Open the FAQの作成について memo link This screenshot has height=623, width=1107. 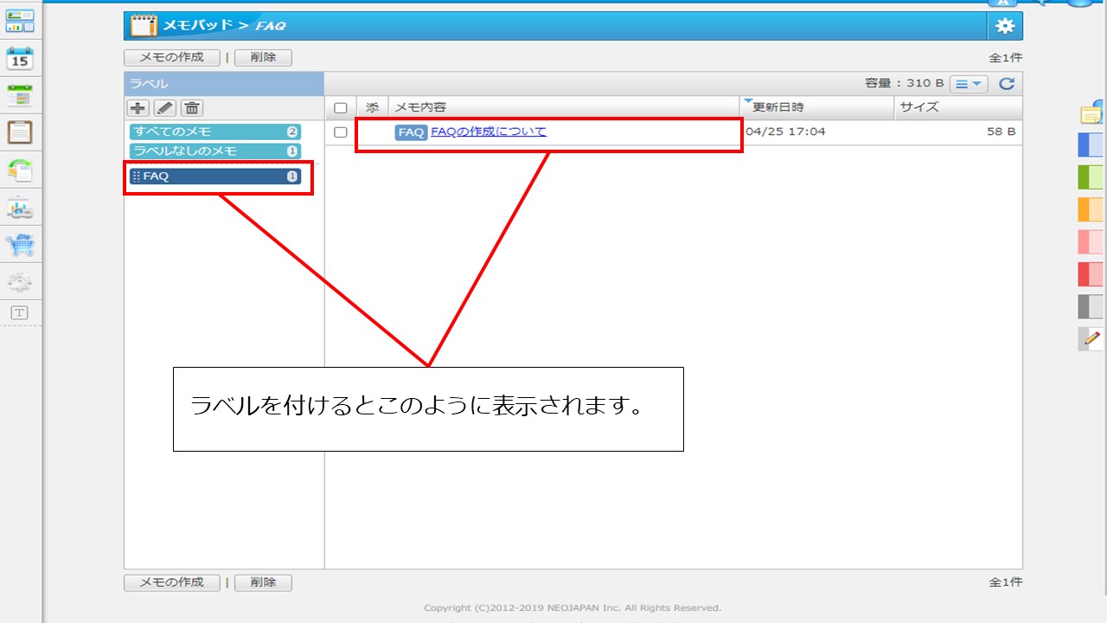tap(489, 132)
